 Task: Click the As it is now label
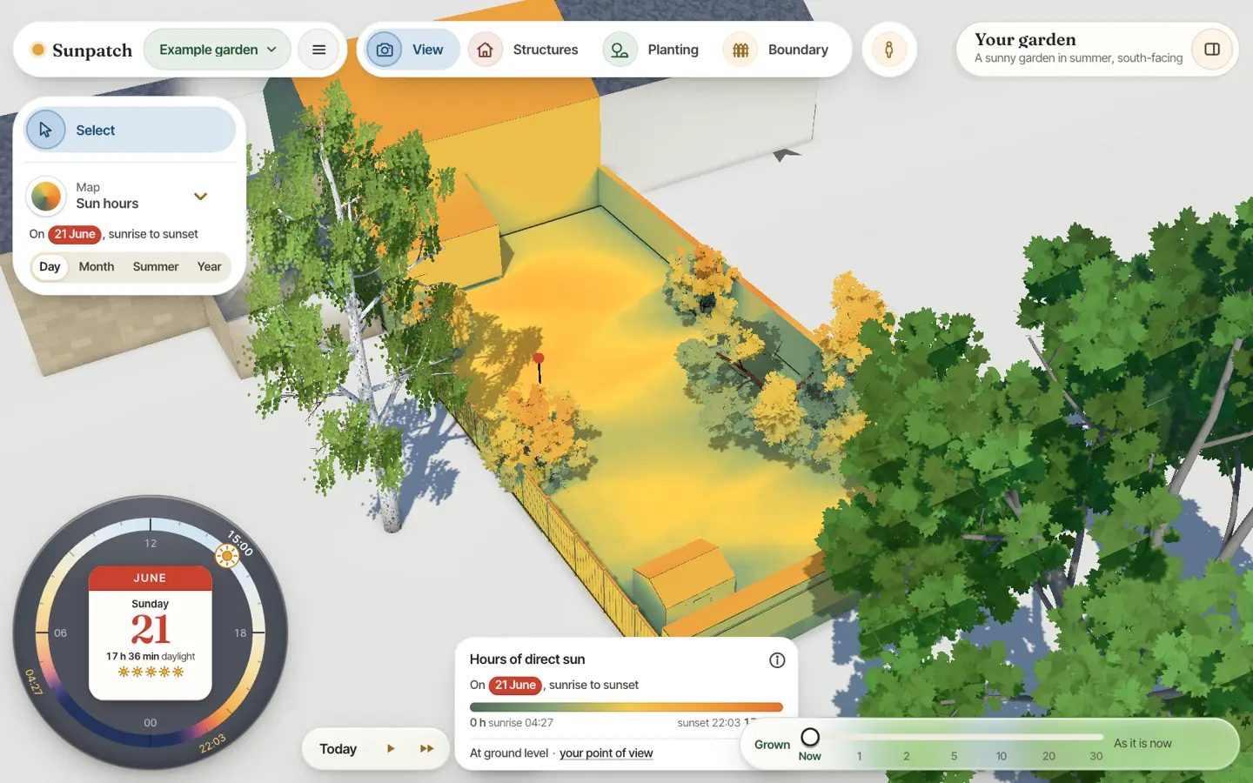point(1142,744)
